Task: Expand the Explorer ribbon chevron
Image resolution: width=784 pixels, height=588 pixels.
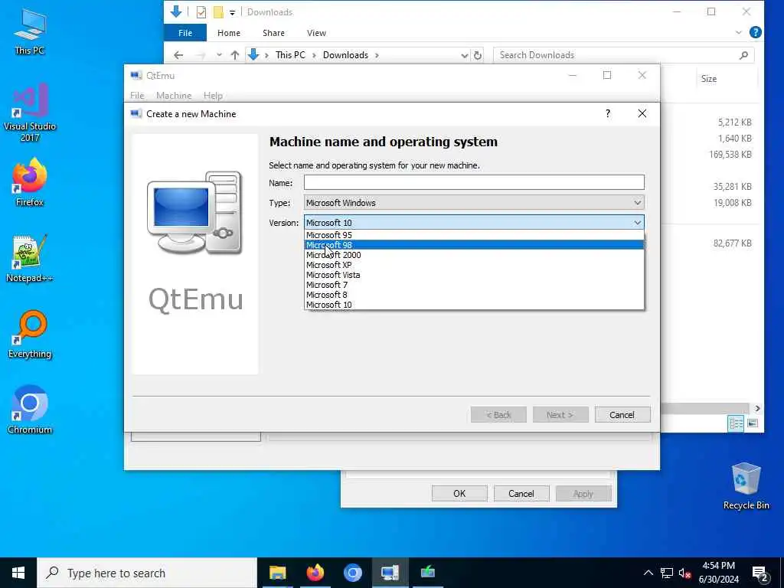Action: 739,32
